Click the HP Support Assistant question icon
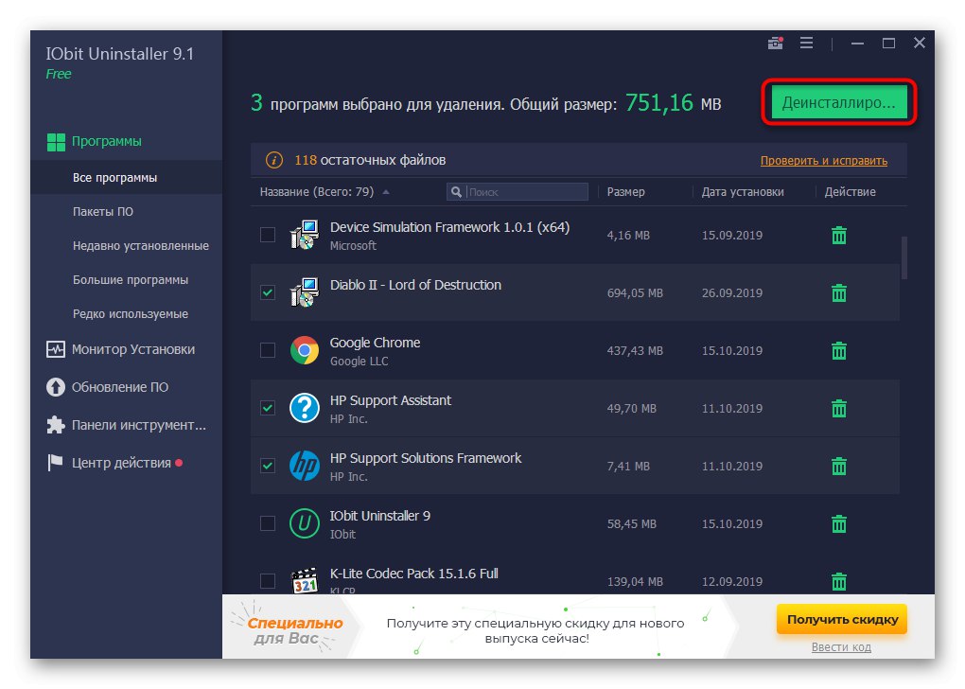The width and height of the screenshot is (965, 689). coord(305,408)
